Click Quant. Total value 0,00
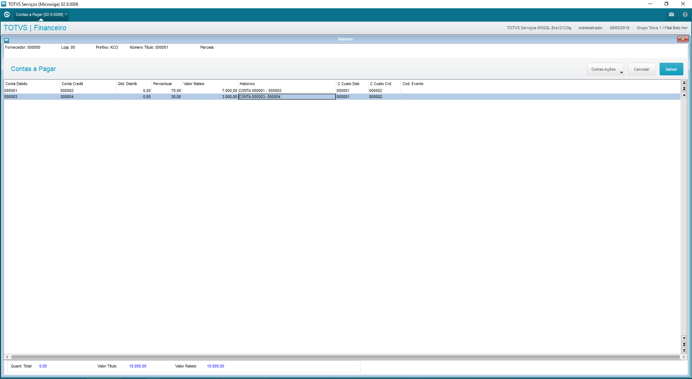692x379 pixels. pos(43,366)
